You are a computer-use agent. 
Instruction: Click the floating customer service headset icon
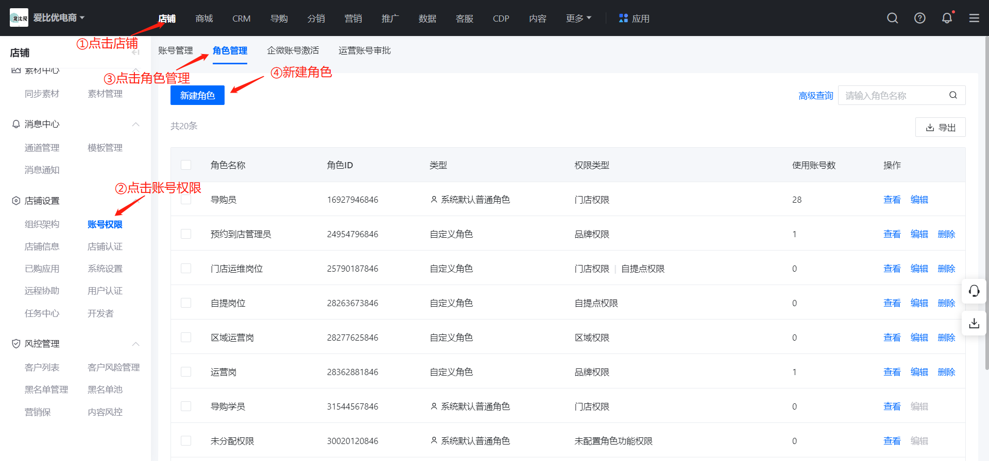tap(974, 291)
